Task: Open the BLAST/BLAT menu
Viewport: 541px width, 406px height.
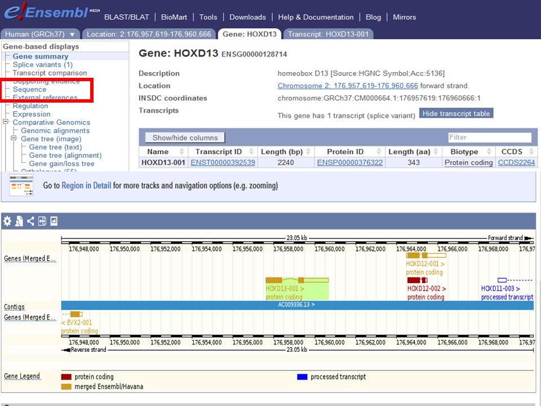Action: (127, 17)
